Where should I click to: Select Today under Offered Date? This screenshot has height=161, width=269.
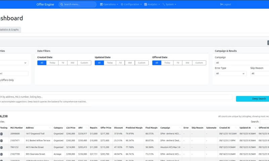coord(167,63)
